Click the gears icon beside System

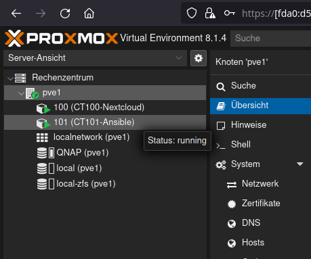click(x=221, y=165)
